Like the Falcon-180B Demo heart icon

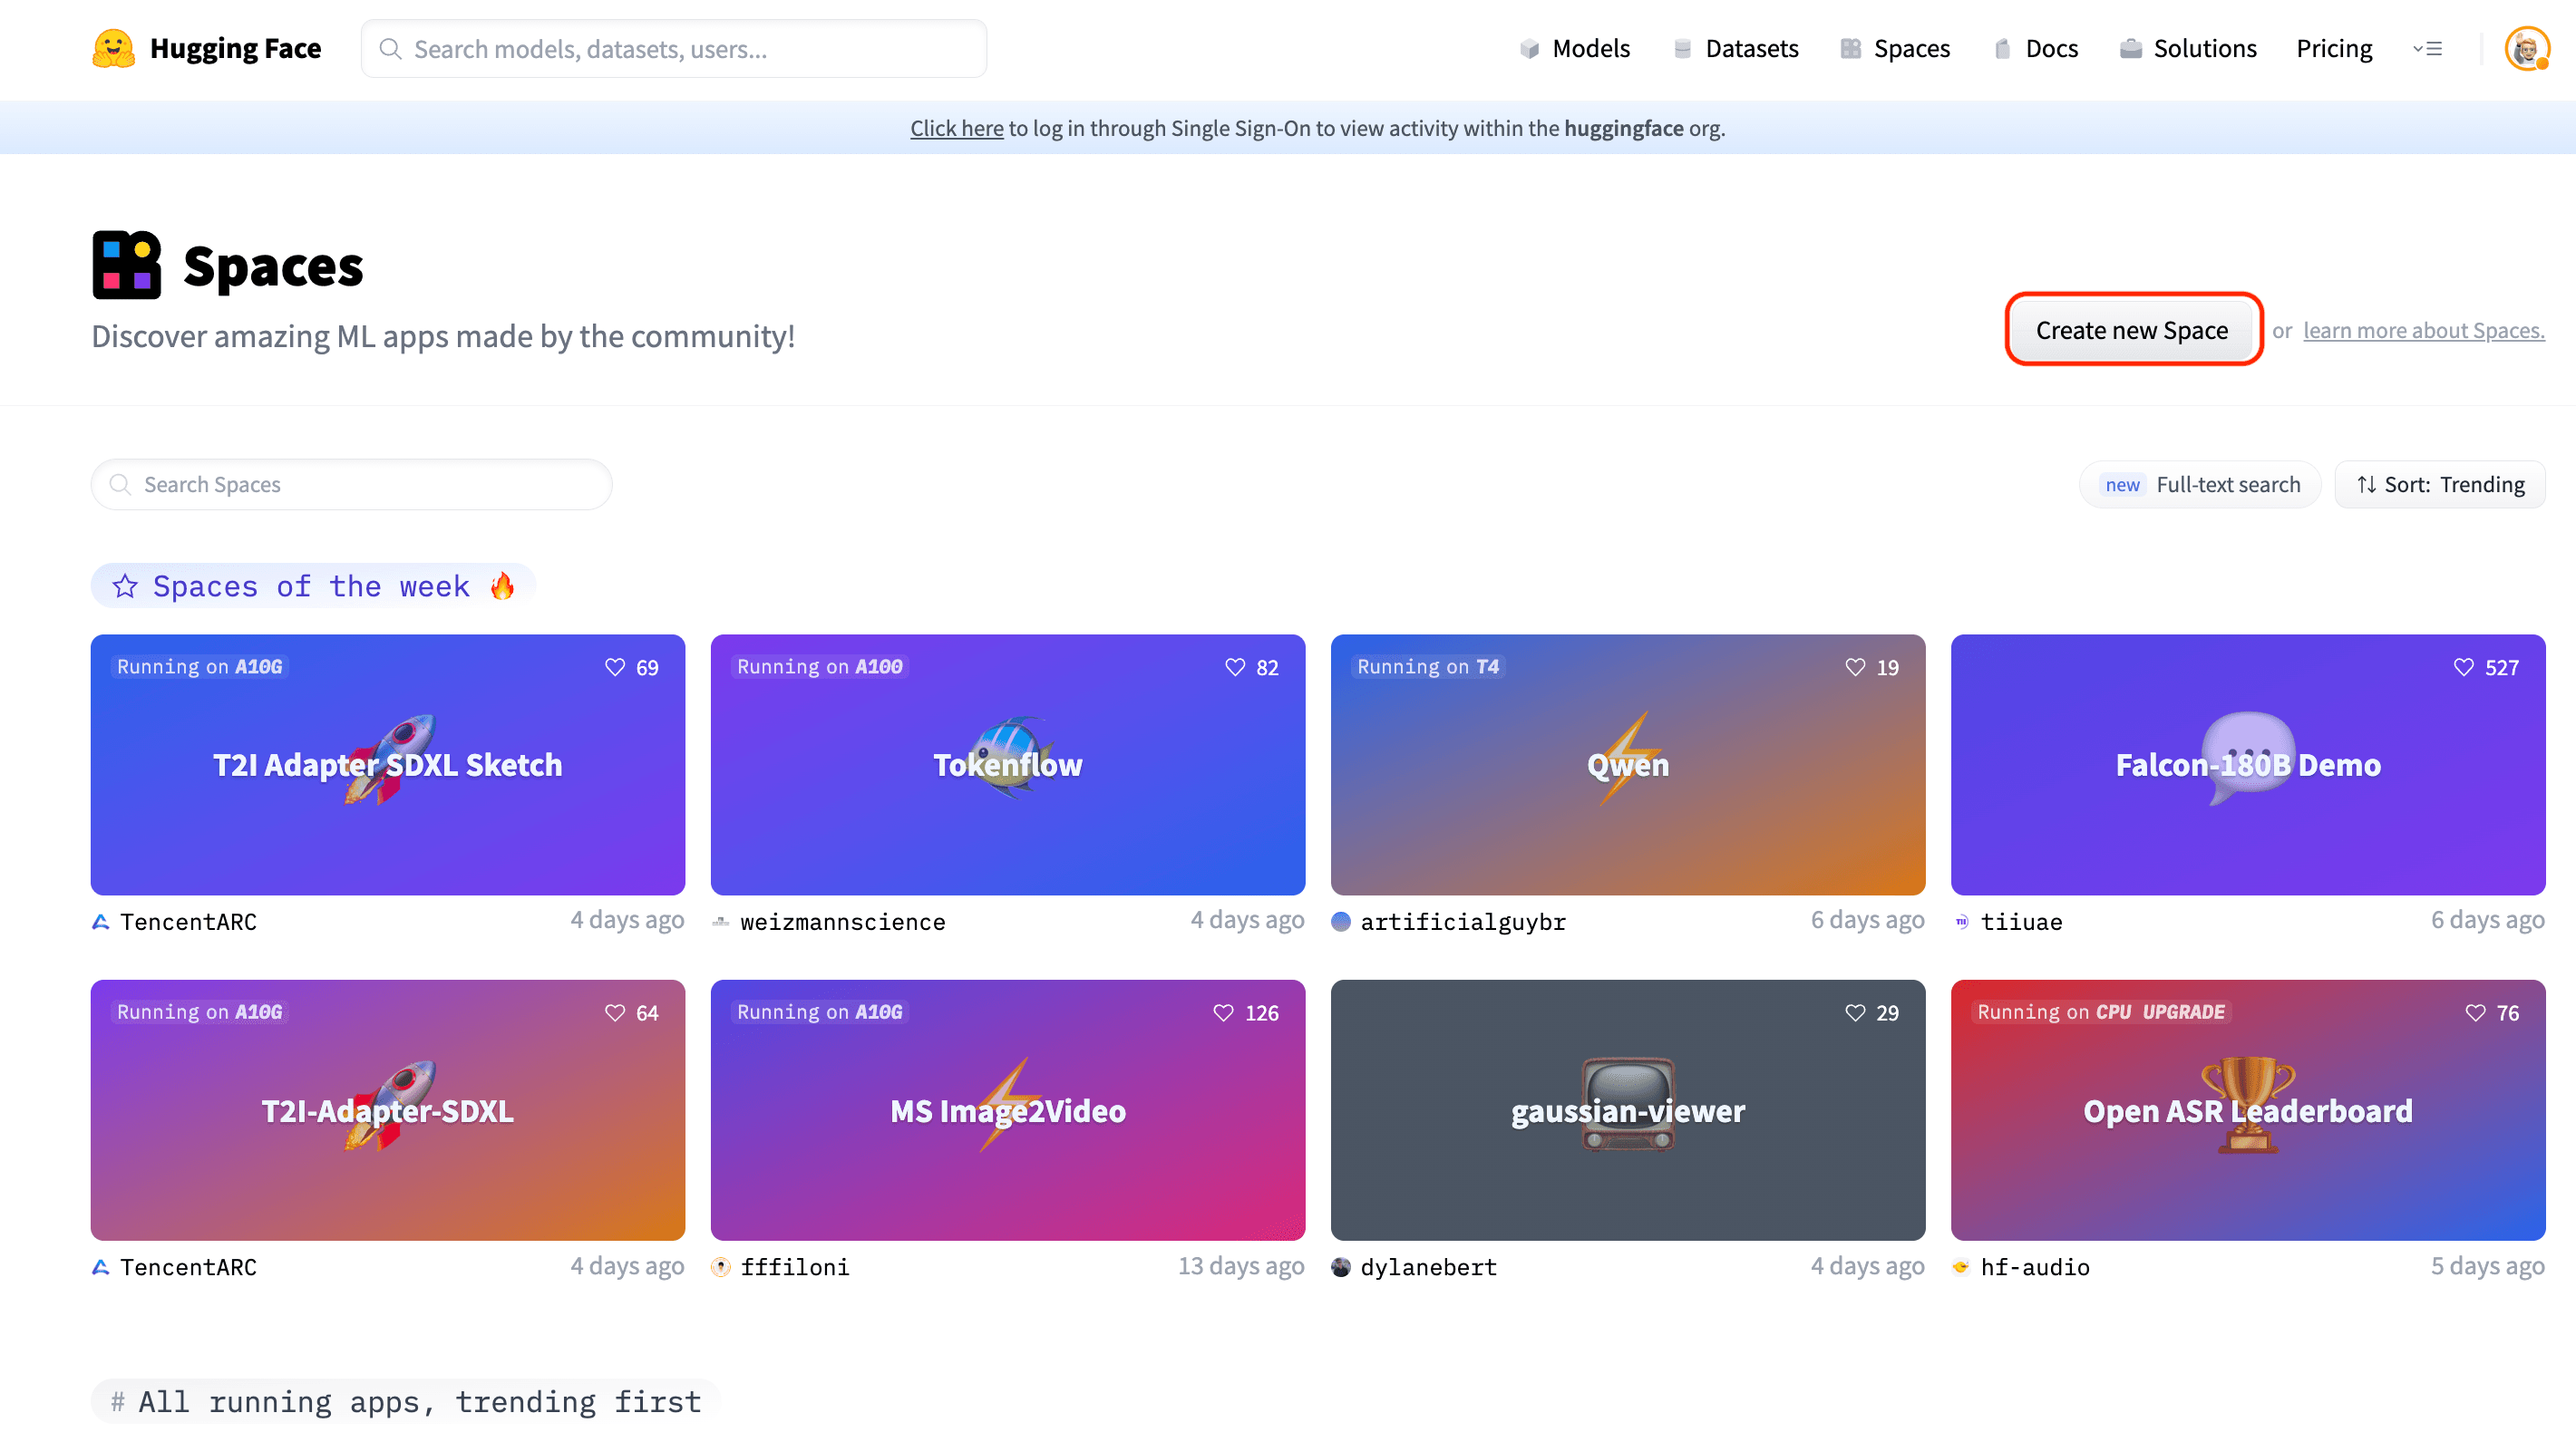(2463, 666)
